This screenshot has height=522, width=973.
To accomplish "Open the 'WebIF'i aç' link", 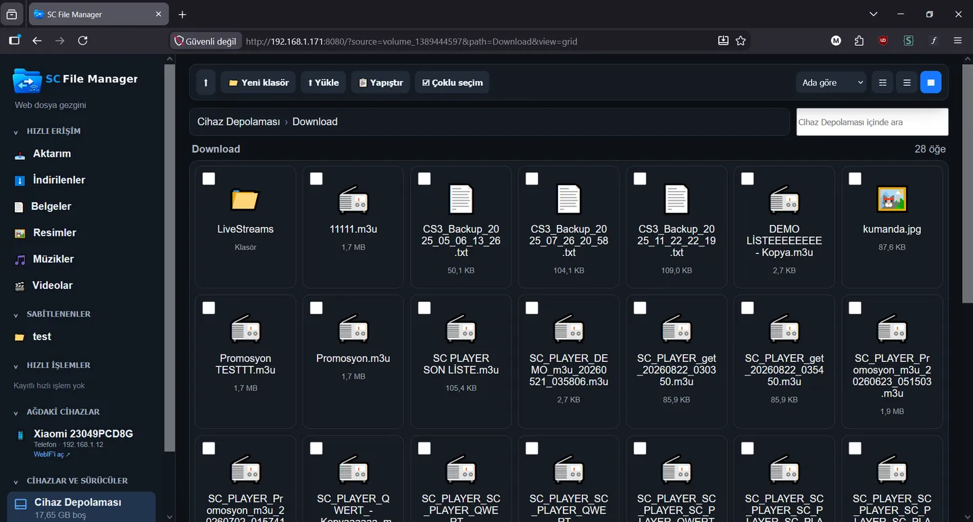I will pos(51,454).
